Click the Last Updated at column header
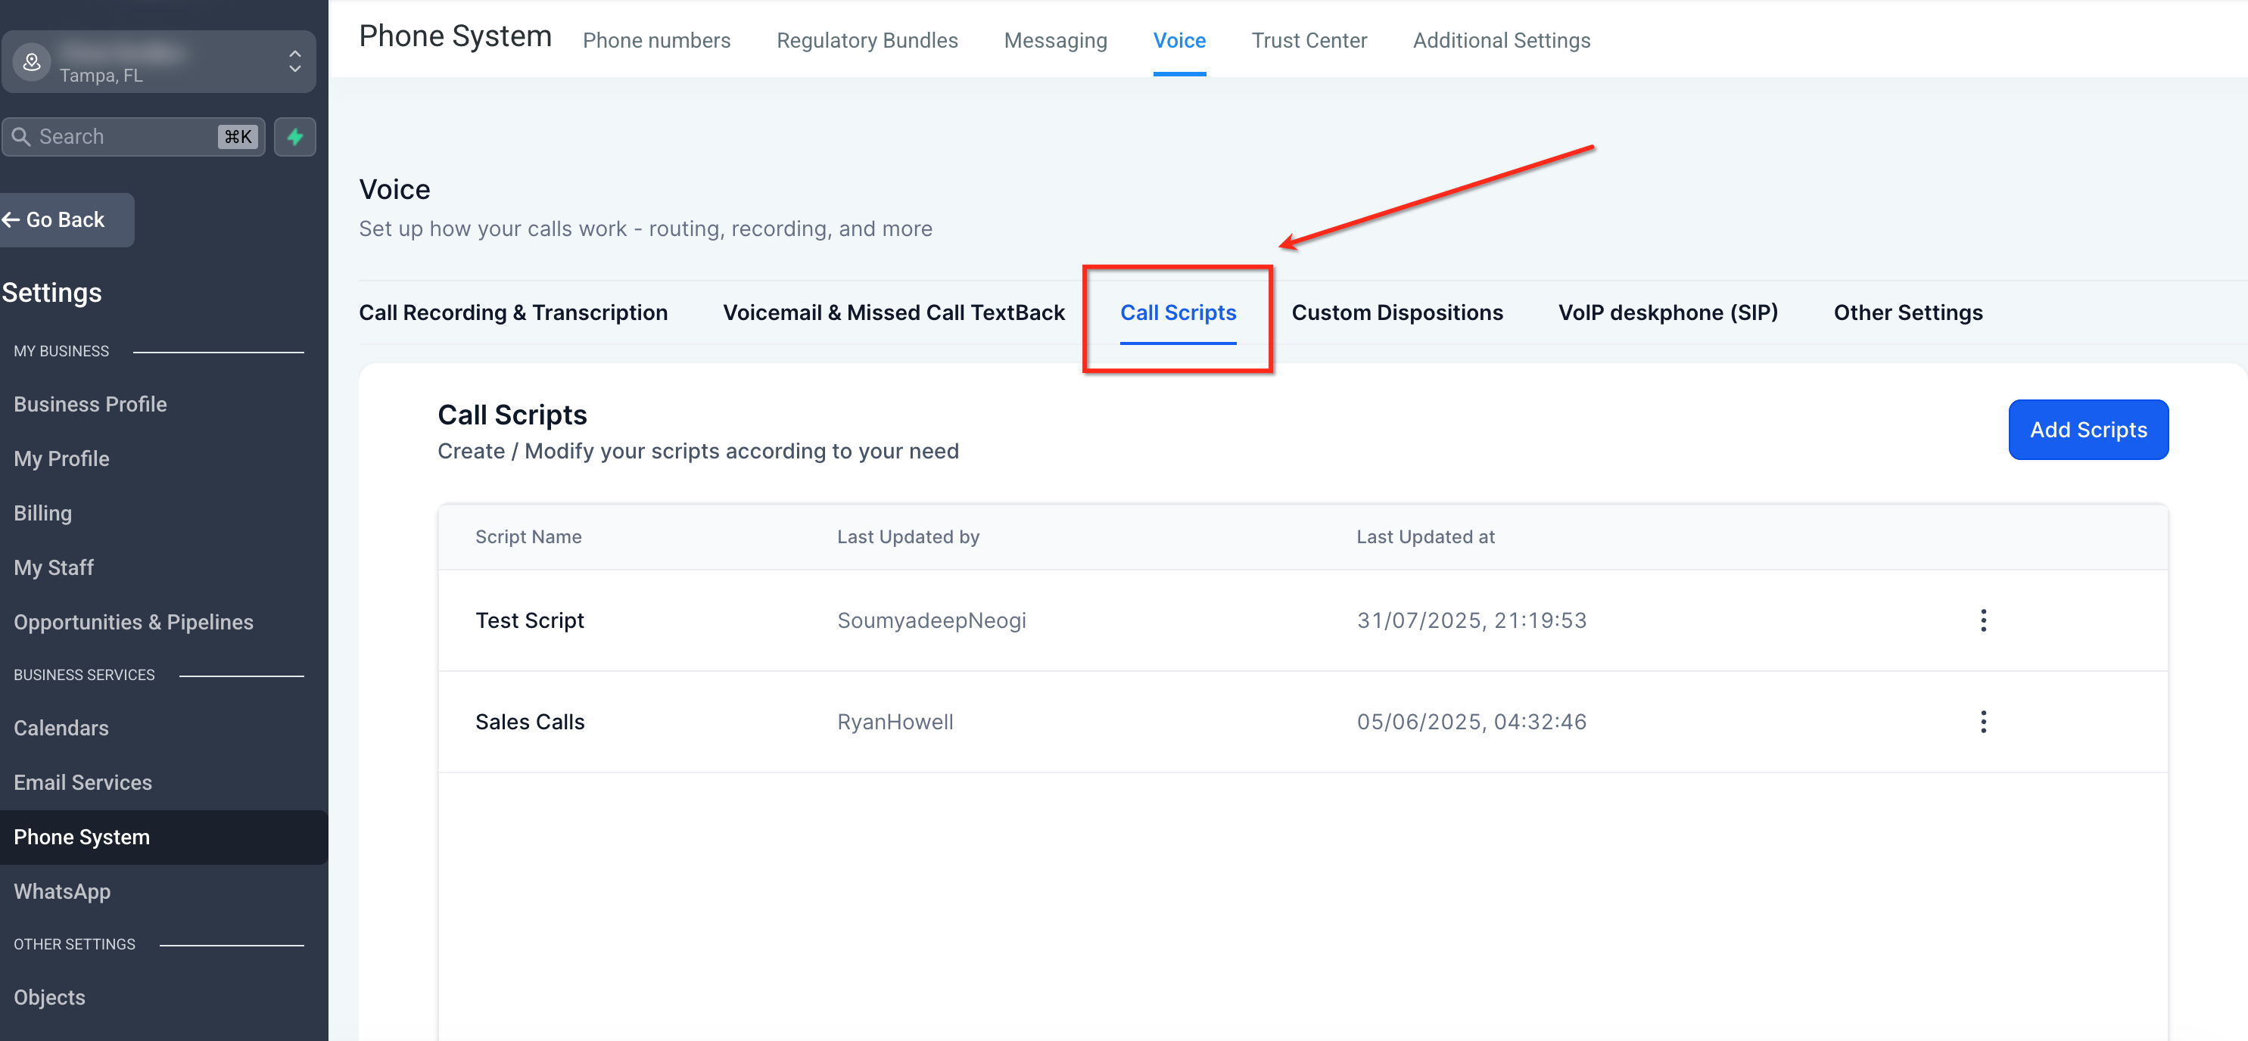Image resolution: width=2248 pixels, height=1041 pixels. point(1425,536)
